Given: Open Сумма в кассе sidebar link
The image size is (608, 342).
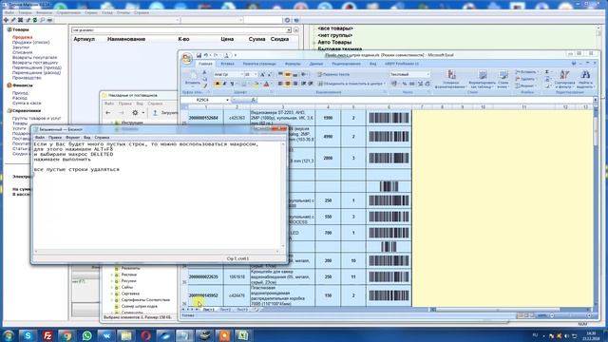Looking at the screenshot, I should [27, 104].
